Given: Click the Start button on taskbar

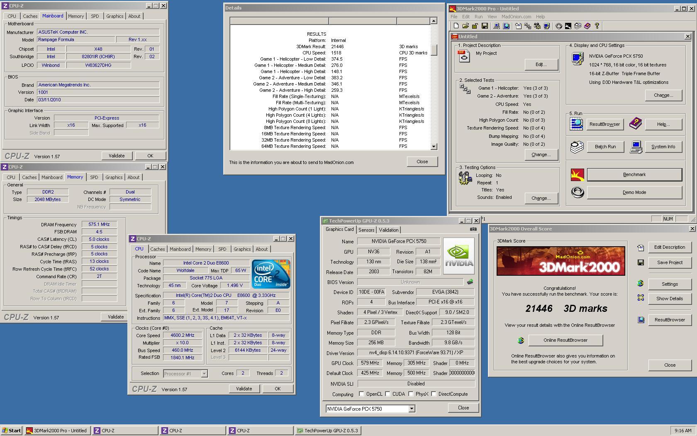Looking at the screenshot, I should 11,431.
